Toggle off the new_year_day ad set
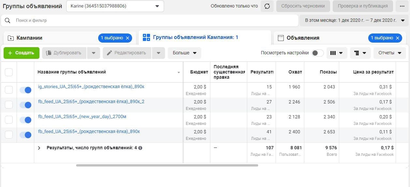This screenshot has height=187, width=410. click(x=25, y=120)
